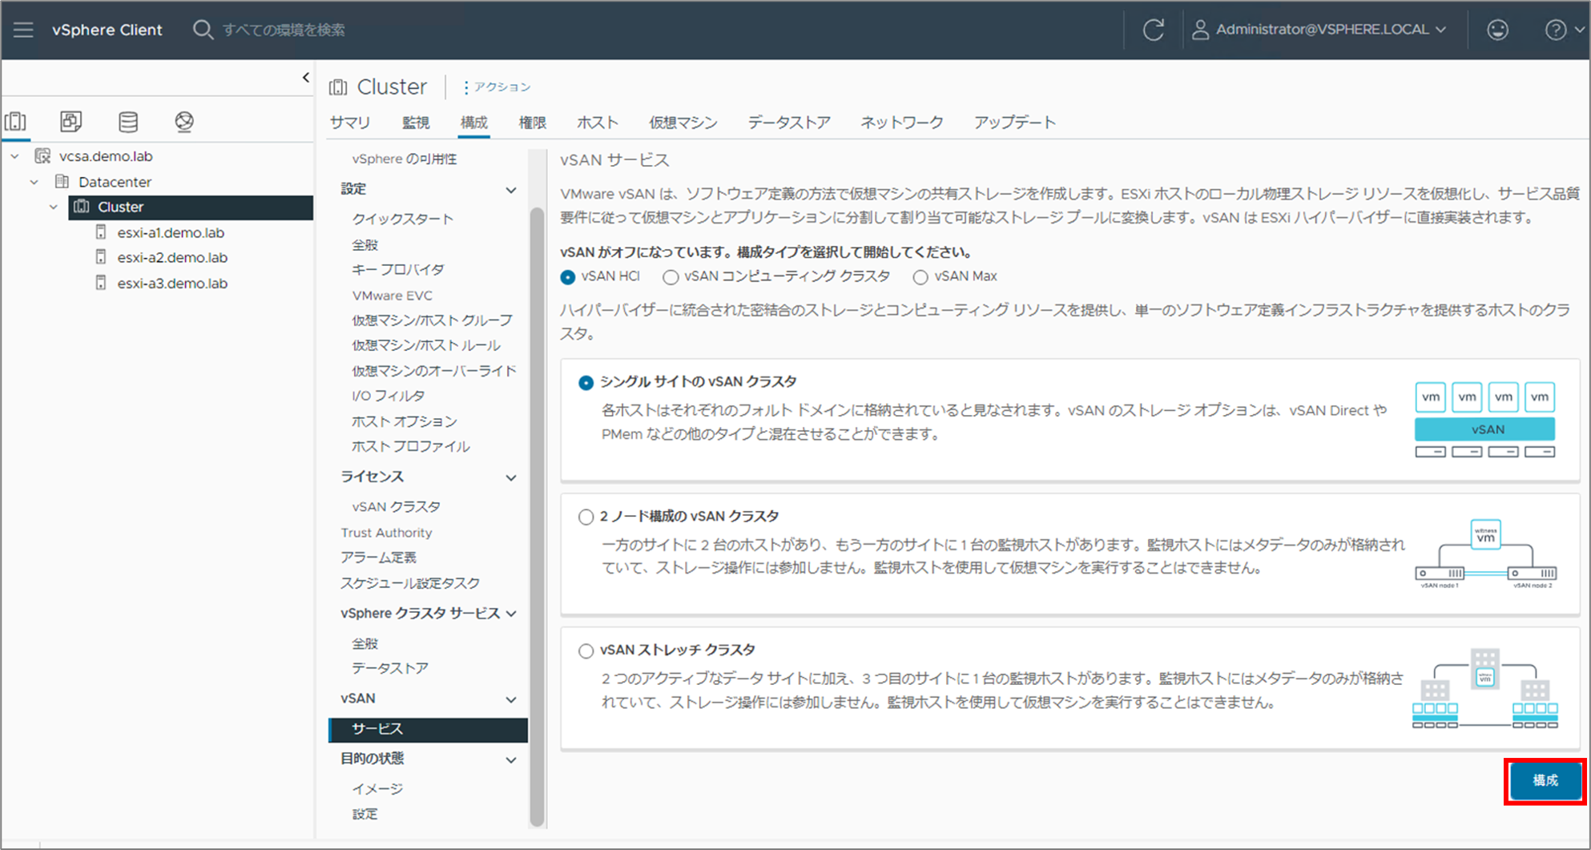This screenshot has height=850, width=1591.
Task: Click the esxi-a1.demo.lab host icon
Action: pos(101,232)
